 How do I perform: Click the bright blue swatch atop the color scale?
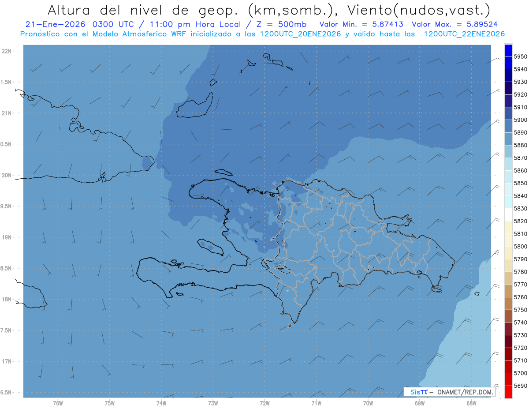pyautogui.click(x=508, y=51)
